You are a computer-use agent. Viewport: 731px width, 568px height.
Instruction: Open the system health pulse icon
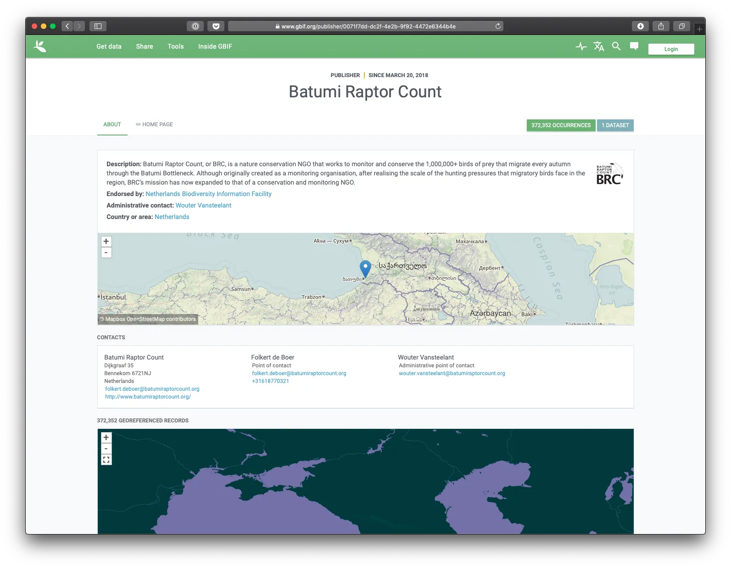click(581, 46)
